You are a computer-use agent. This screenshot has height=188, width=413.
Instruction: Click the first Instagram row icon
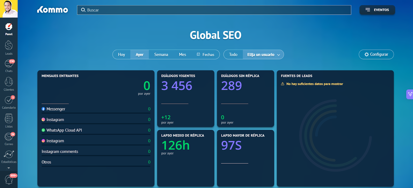point(43,120)
